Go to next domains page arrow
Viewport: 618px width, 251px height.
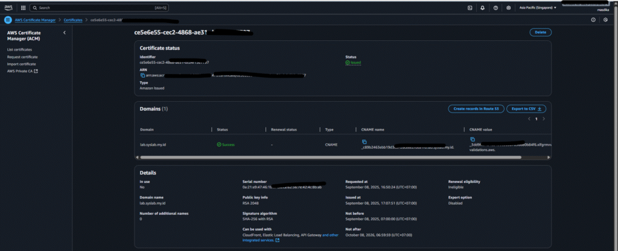click(544, 119)
